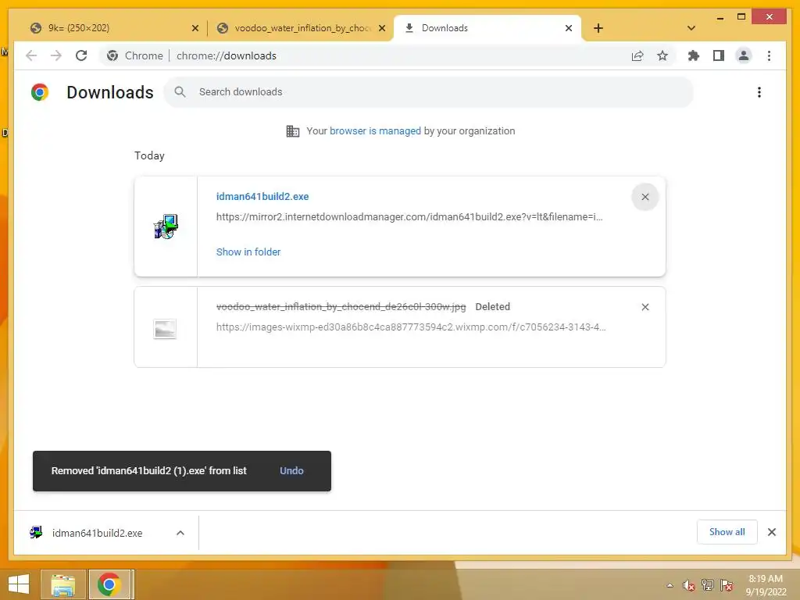Close the Downloads tab
This screenshot has height=600, width=800.
coord(569,28)
